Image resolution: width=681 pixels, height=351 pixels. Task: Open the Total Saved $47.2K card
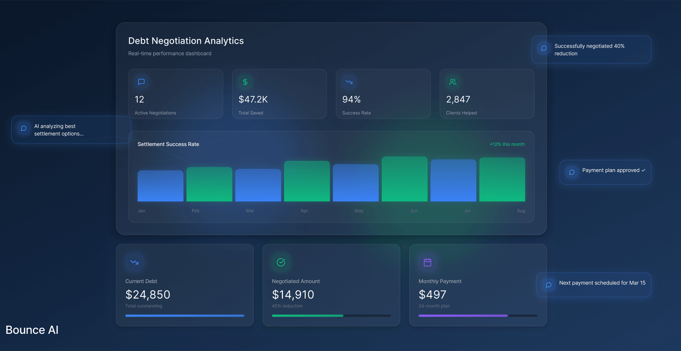point(279,94)
